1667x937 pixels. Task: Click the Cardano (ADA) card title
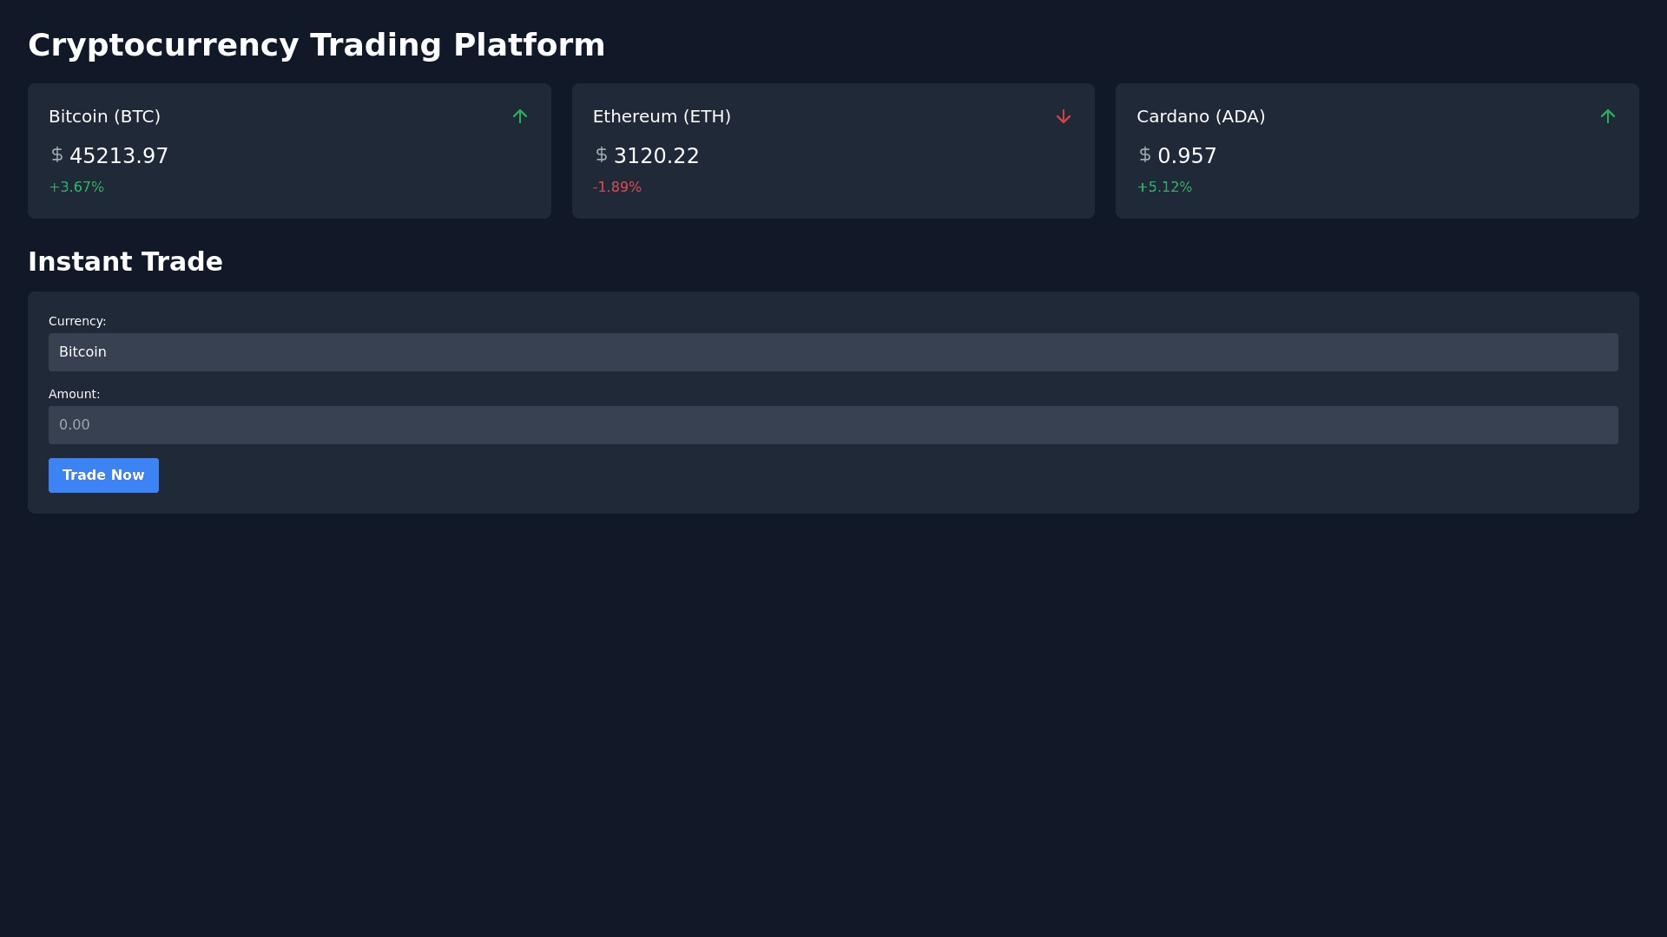coord(1200,116)
